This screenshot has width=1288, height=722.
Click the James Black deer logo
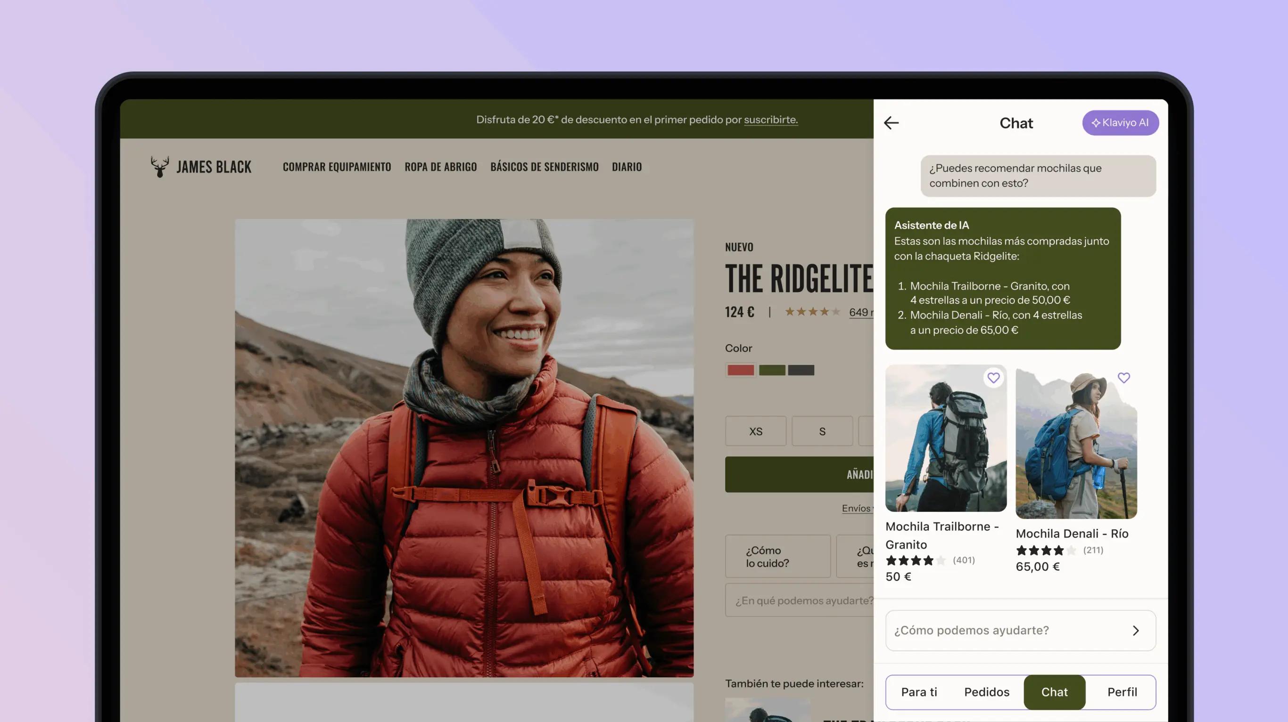click(159, 166)
